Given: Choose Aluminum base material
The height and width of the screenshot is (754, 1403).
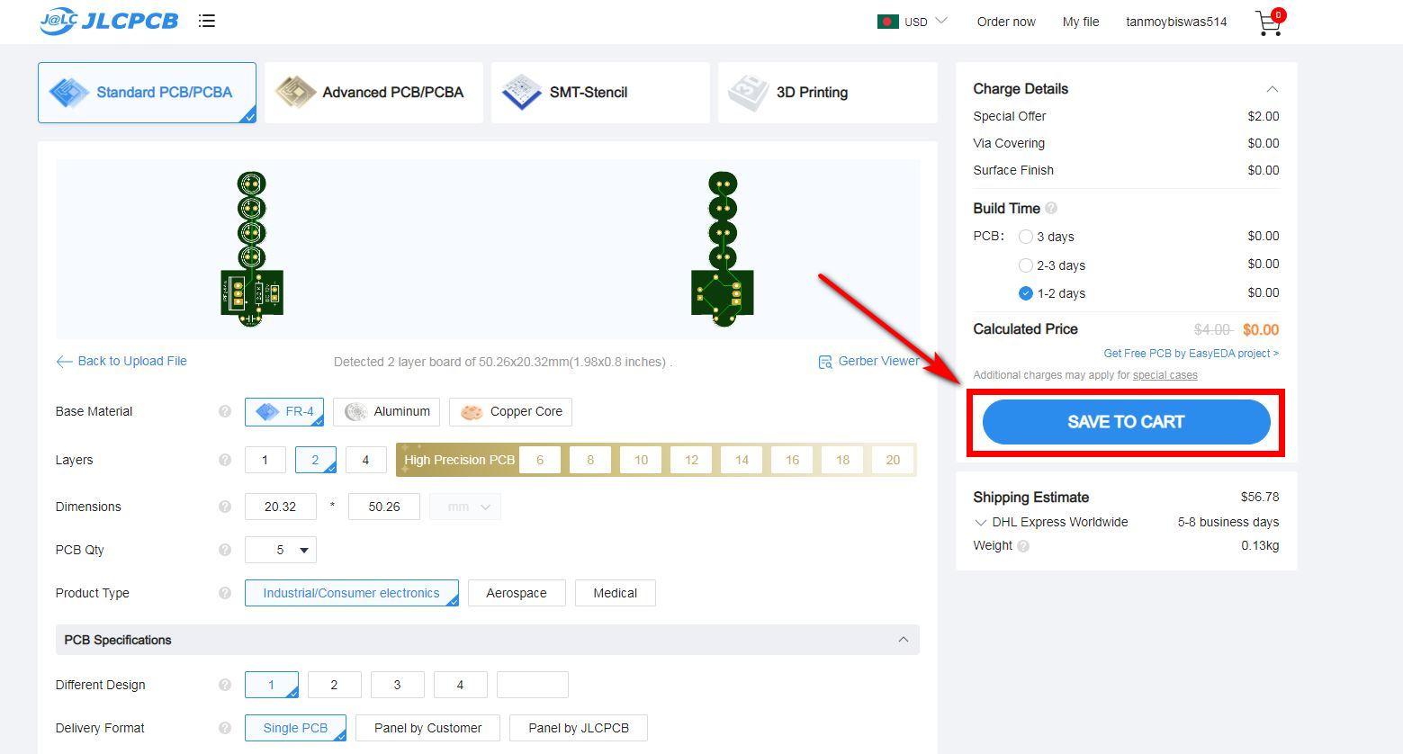Looking at the screenshot, I should (x=387, y=411).
